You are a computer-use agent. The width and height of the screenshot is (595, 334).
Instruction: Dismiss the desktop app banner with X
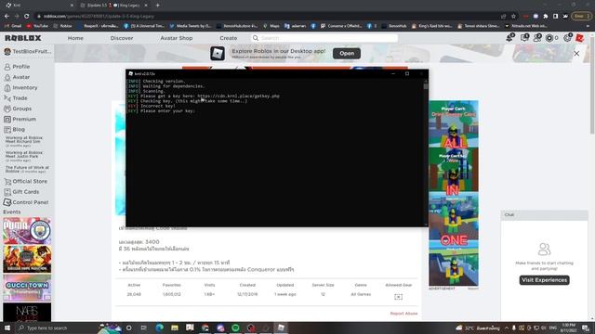(x=576, y=54)
